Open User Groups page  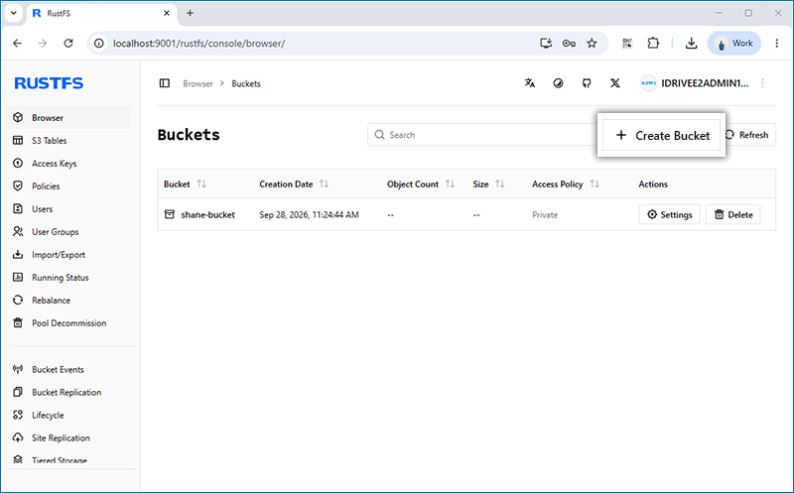[56, 232]
